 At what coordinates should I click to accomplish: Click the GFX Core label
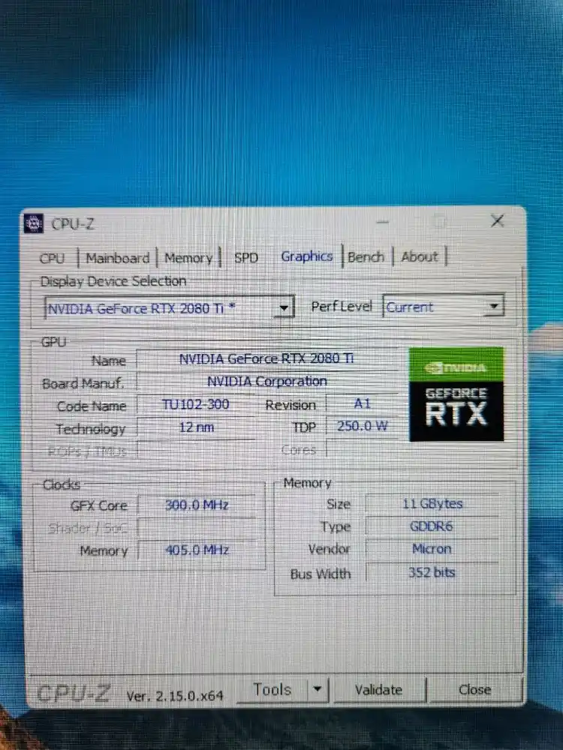pos(98,505)
